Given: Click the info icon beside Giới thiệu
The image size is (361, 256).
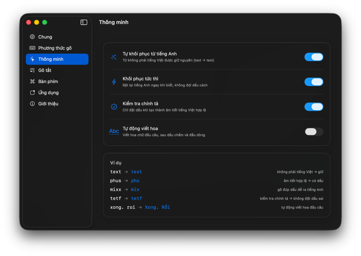Looking at the screenshot, I should [32, 103].
